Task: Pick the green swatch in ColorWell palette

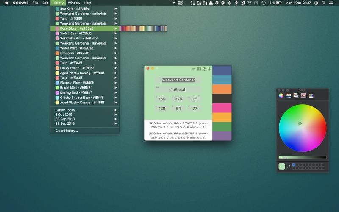Action: (222, 127)
